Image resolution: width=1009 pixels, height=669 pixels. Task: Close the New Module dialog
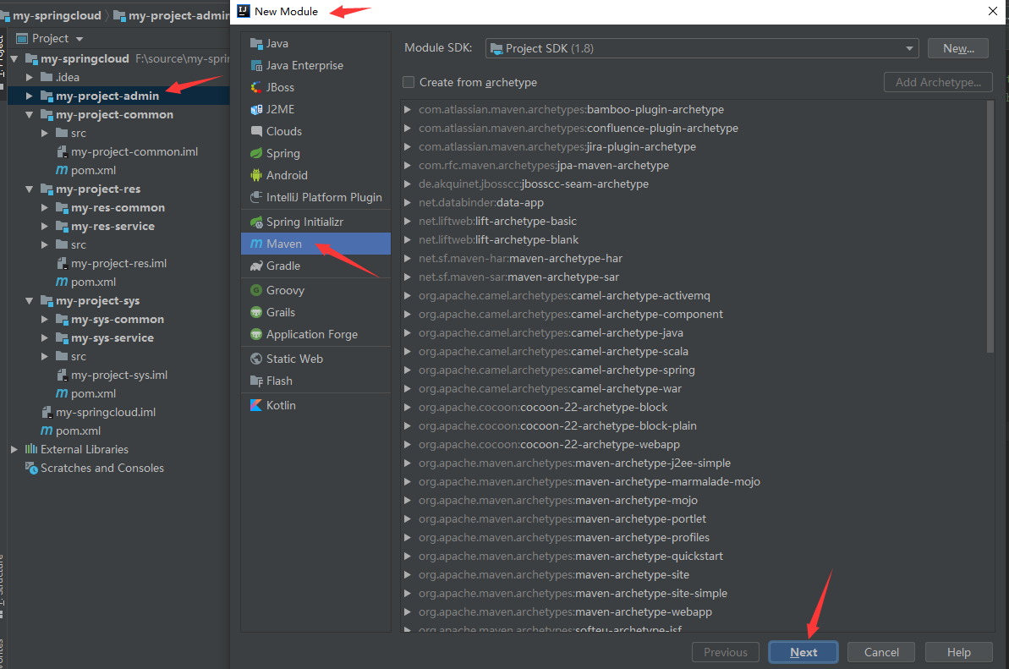(992, 11)
